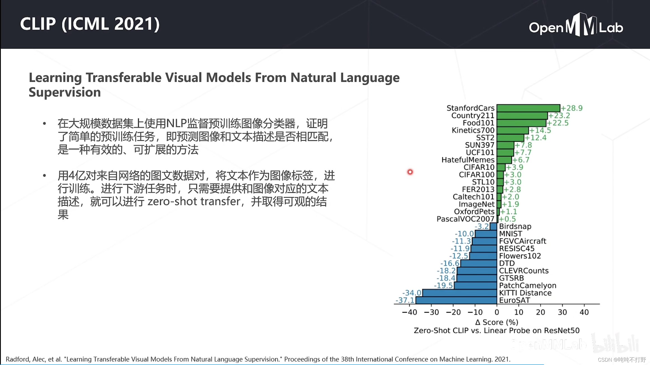Click the 'Δ Score (%)' axis label
This screenshot has width=650, height=365.
[497, 322]
